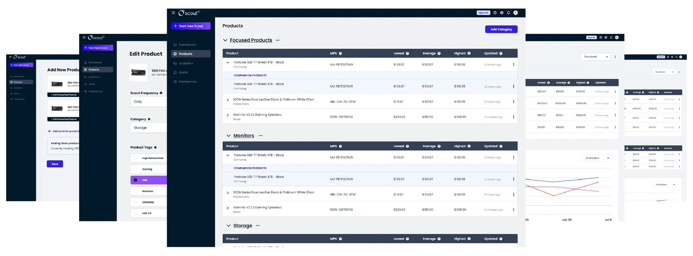Open notifications bell in the front window header
This screenshot has height=256, width=693.
[509, 13]
